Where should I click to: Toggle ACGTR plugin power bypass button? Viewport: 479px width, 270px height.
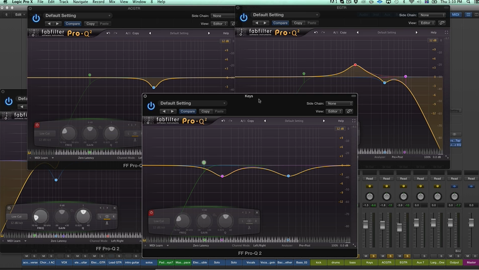(36, 18)
